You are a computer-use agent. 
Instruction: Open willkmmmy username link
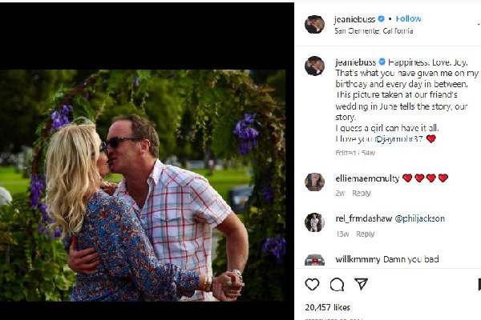click(358, 260)
